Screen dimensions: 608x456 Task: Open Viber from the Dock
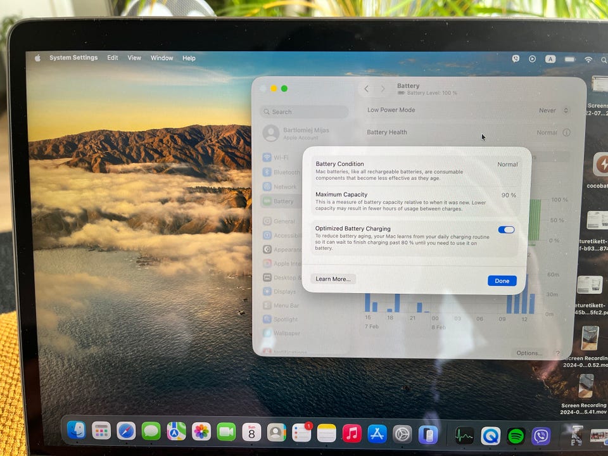point(541,436)
